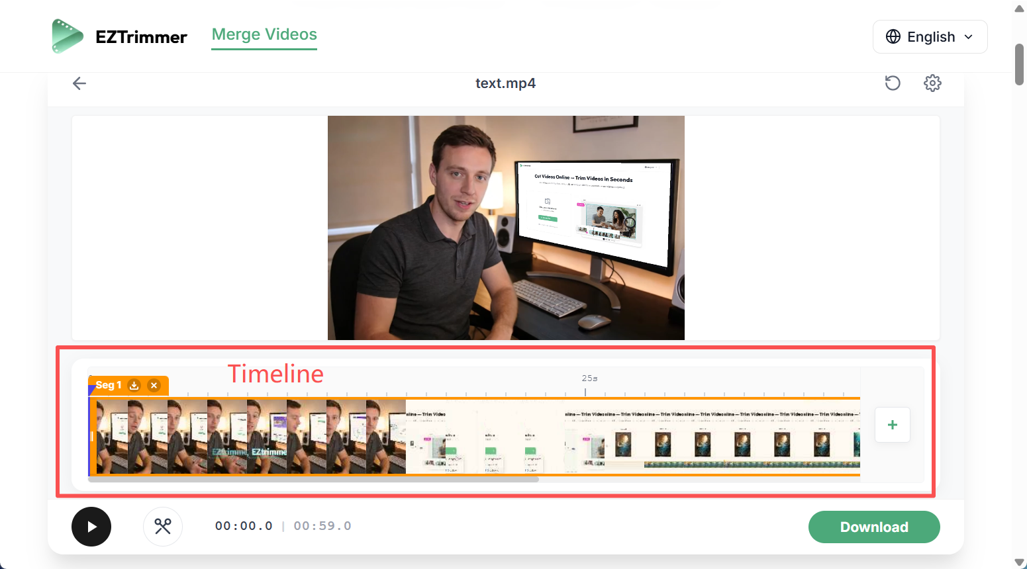Image resolution: width=1027 pixels, height=569 pixels.
Task: Toggle playback with the circular play control
Action: 91,526
